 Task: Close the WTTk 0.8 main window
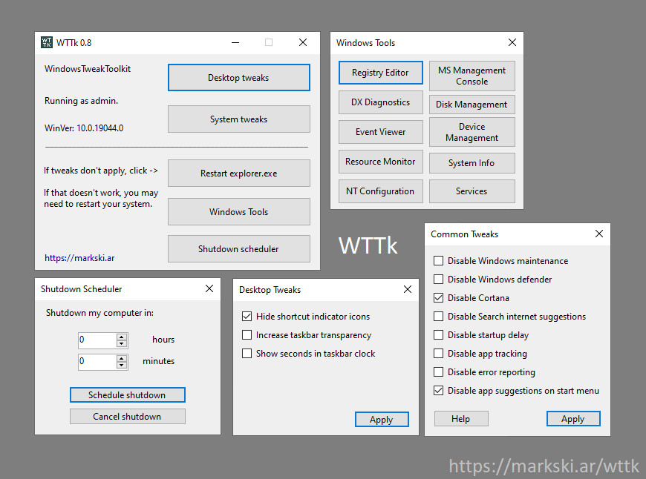click(x=303, y=42)
